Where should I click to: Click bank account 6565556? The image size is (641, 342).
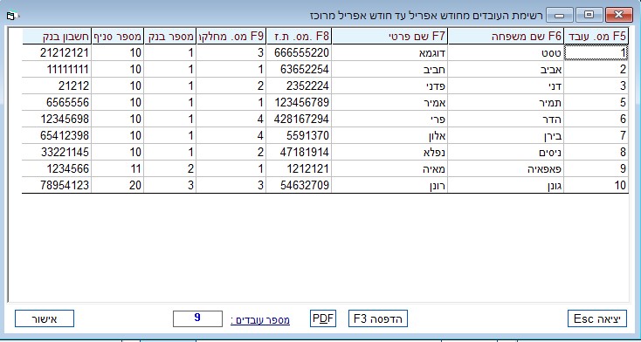[x=57, y=102]
